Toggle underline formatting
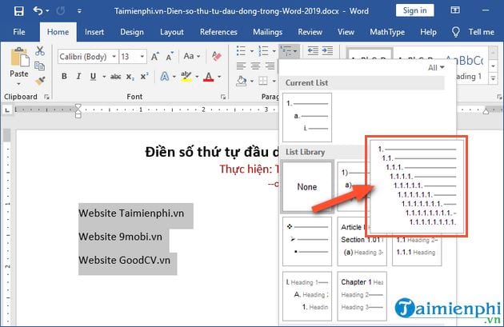Viewport: 504px width, 327px height. point(94,77)
